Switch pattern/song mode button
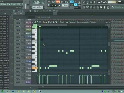The image size is (124, 93). pyautogui.click(x=49, y=5)
